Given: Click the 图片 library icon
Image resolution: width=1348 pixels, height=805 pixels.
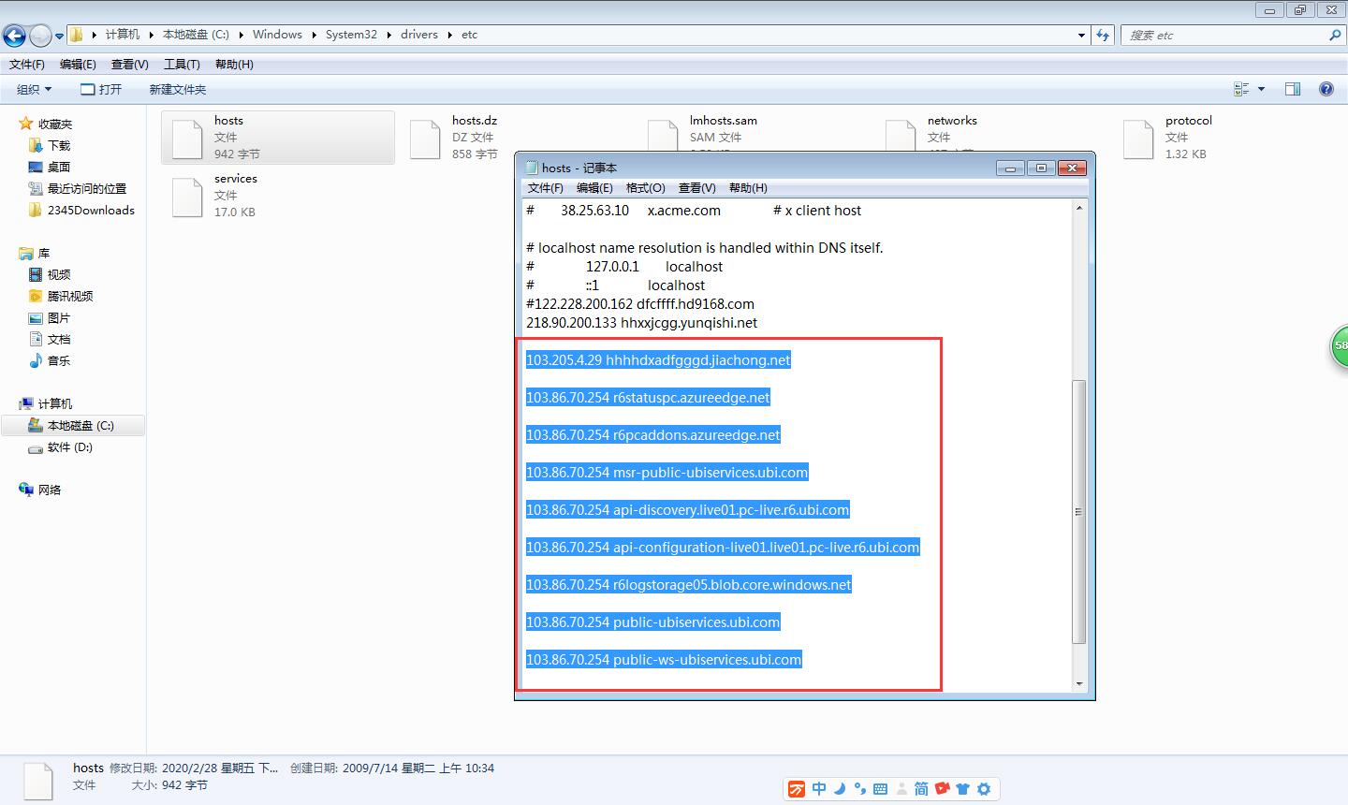Looking at the screenshot, I should (36, 317).
